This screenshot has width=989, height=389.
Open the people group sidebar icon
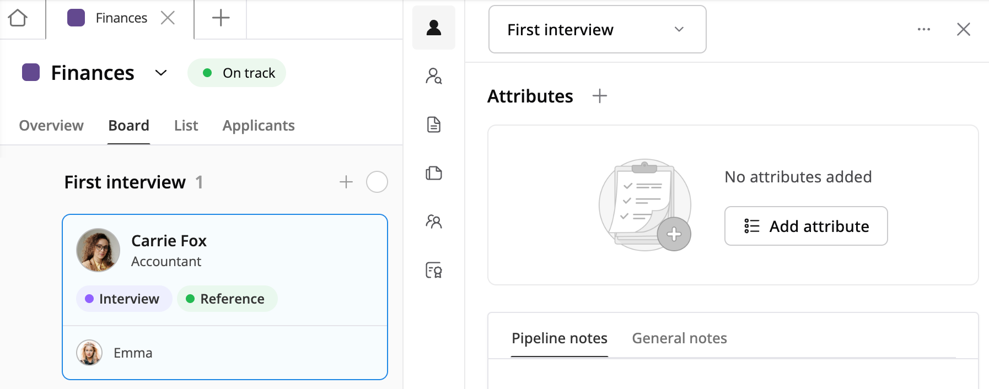(x=434, y=221)
